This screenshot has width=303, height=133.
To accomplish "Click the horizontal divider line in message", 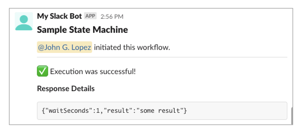I will pyautogui.click(x=162, y=57).
